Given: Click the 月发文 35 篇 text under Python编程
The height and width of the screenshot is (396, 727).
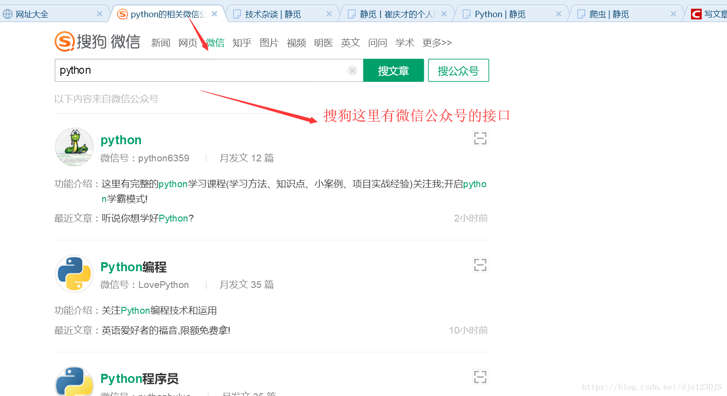Looking at the screenshot, I should tap(247, 285).
